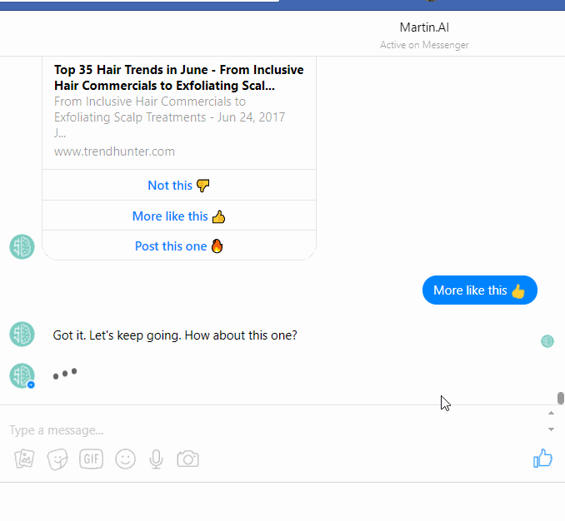Open the emoji smiley picker
The width and height of the screenshot is (565, 521).
[x=125, y=459]
